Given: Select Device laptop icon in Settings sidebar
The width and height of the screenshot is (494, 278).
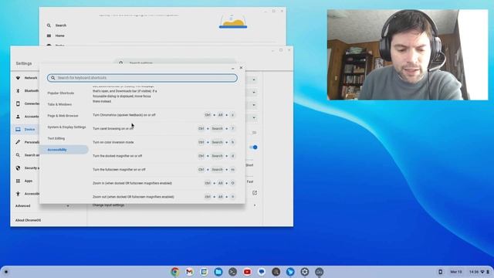Looking at the screenshot, I should [x=18, y=129].
